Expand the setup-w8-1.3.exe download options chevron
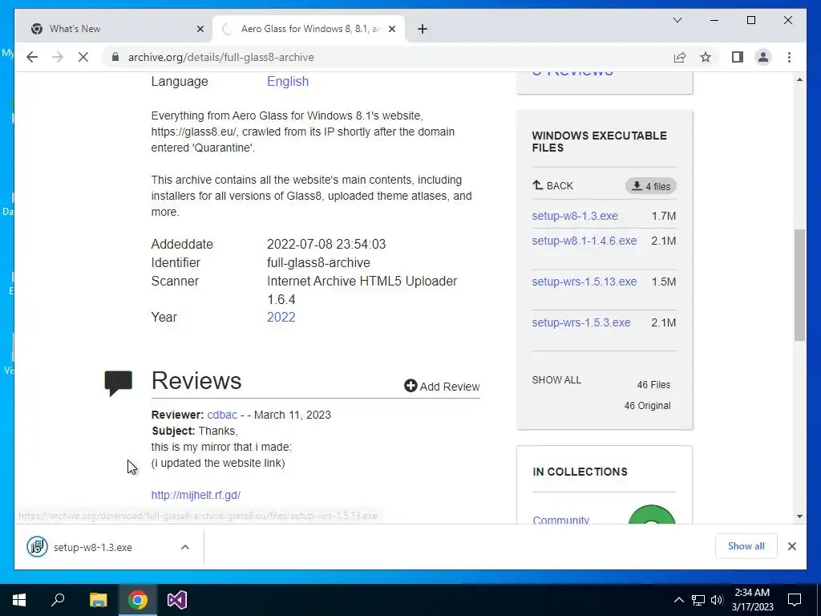 point(185,547)
